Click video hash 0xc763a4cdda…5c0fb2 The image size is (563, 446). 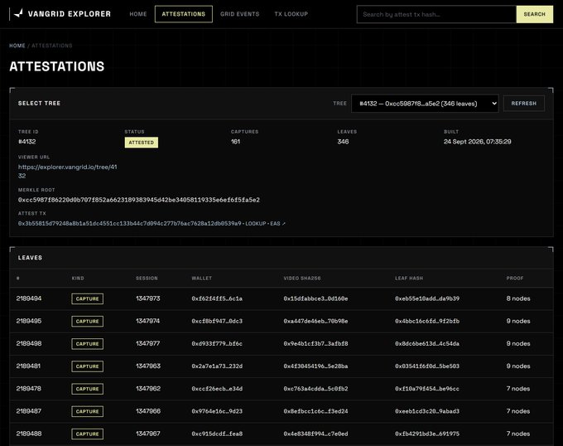[315, 389]
